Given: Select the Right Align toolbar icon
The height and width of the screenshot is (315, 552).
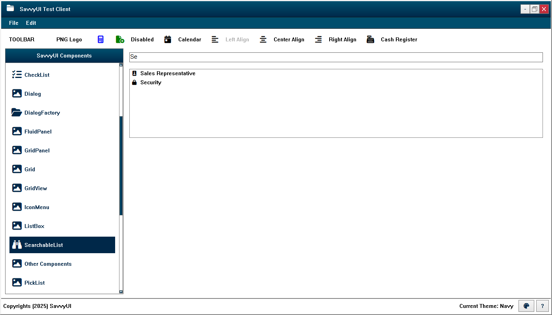Looking at the screenshot, I should point(318,39).
